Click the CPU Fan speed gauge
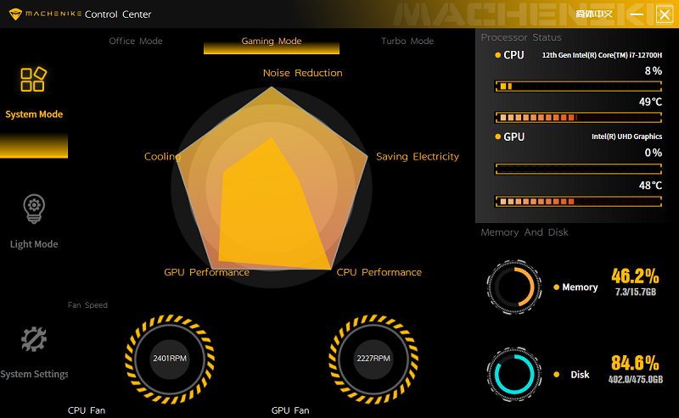Screen dimensions: 679x418 click(170, 358)
